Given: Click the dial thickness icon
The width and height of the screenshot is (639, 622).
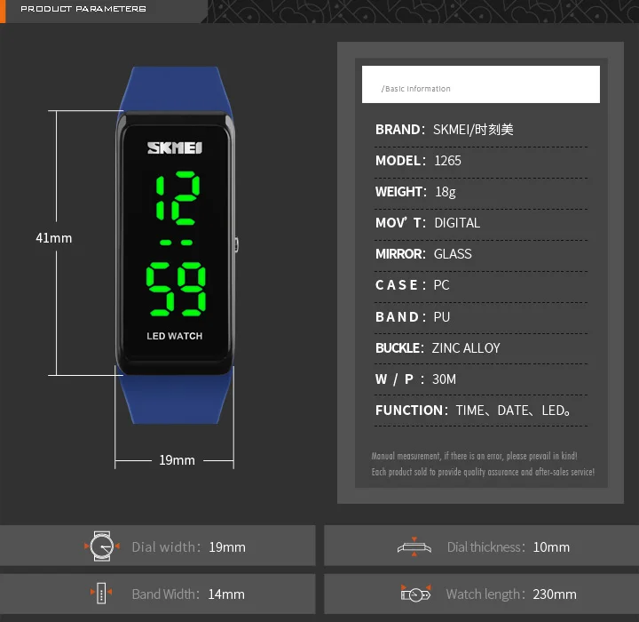Looking at the screenshot, I should coord(414,546).
